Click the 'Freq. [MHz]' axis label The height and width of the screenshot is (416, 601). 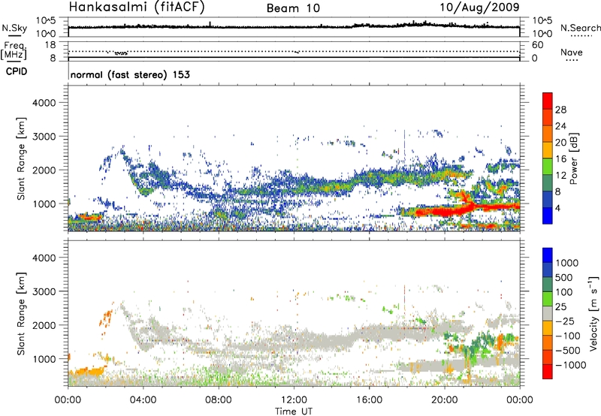[14, 50]
